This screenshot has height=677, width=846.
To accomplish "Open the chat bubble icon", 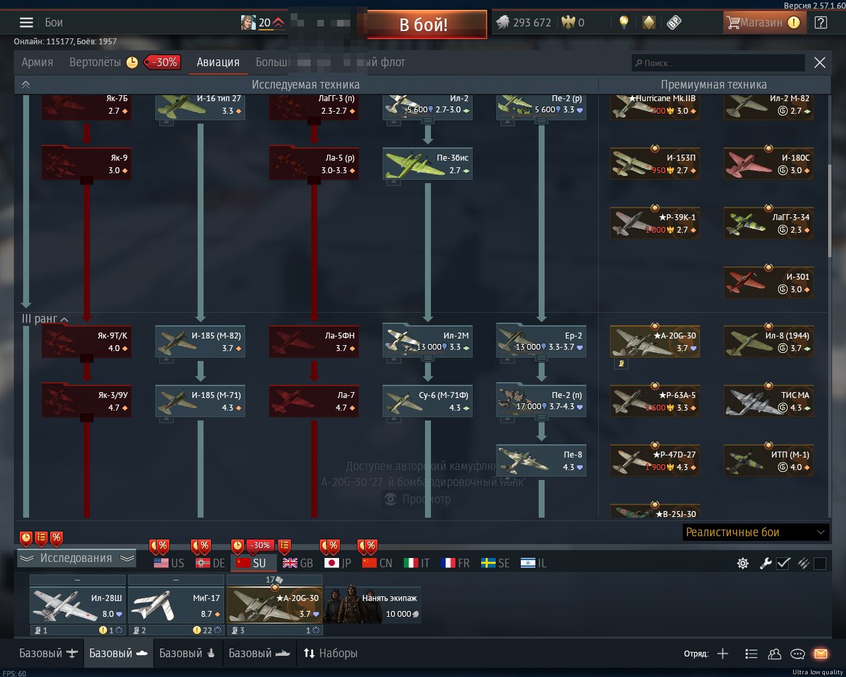I will pos(798,654).
